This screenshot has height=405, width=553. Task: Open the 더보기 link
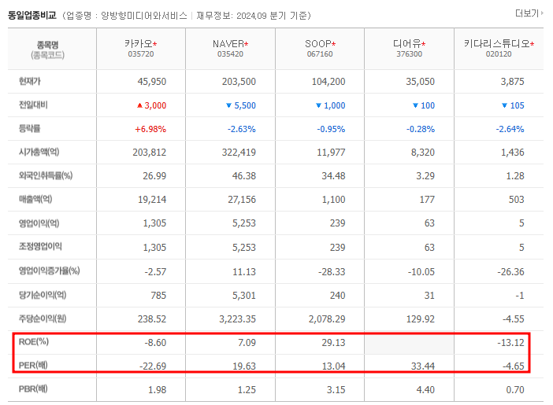(x=529, y=13)
